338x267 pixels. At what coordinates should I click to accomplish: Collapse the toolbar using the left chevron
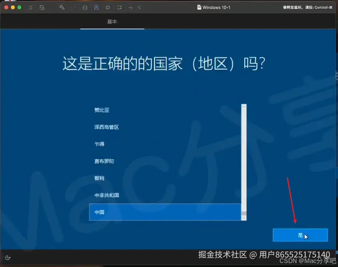click(139, 7)
